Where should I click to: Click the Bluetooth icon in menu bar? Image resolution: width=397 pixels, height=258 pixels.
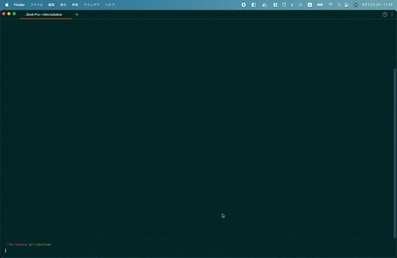[x=292, y=5]
